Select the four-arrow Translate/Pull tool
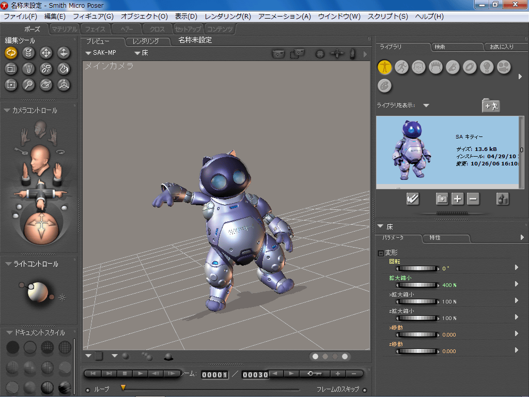Viewport: 529px width, 397px height. coord(46,53)
